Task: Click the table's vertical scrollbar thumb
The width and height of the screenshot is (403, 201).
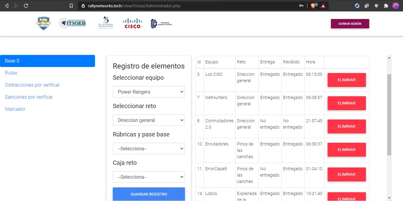Action: point(389,115)
